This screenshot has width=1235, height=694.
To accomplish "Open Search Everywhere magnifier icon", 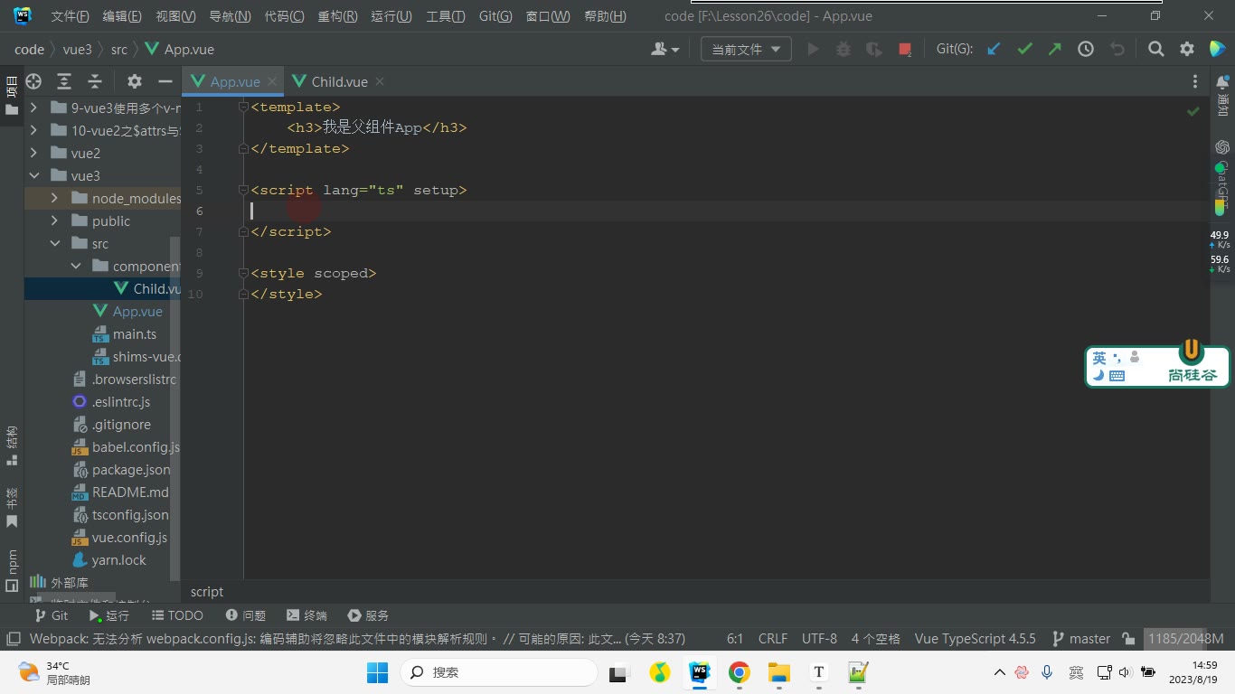I will [1156, 50].
